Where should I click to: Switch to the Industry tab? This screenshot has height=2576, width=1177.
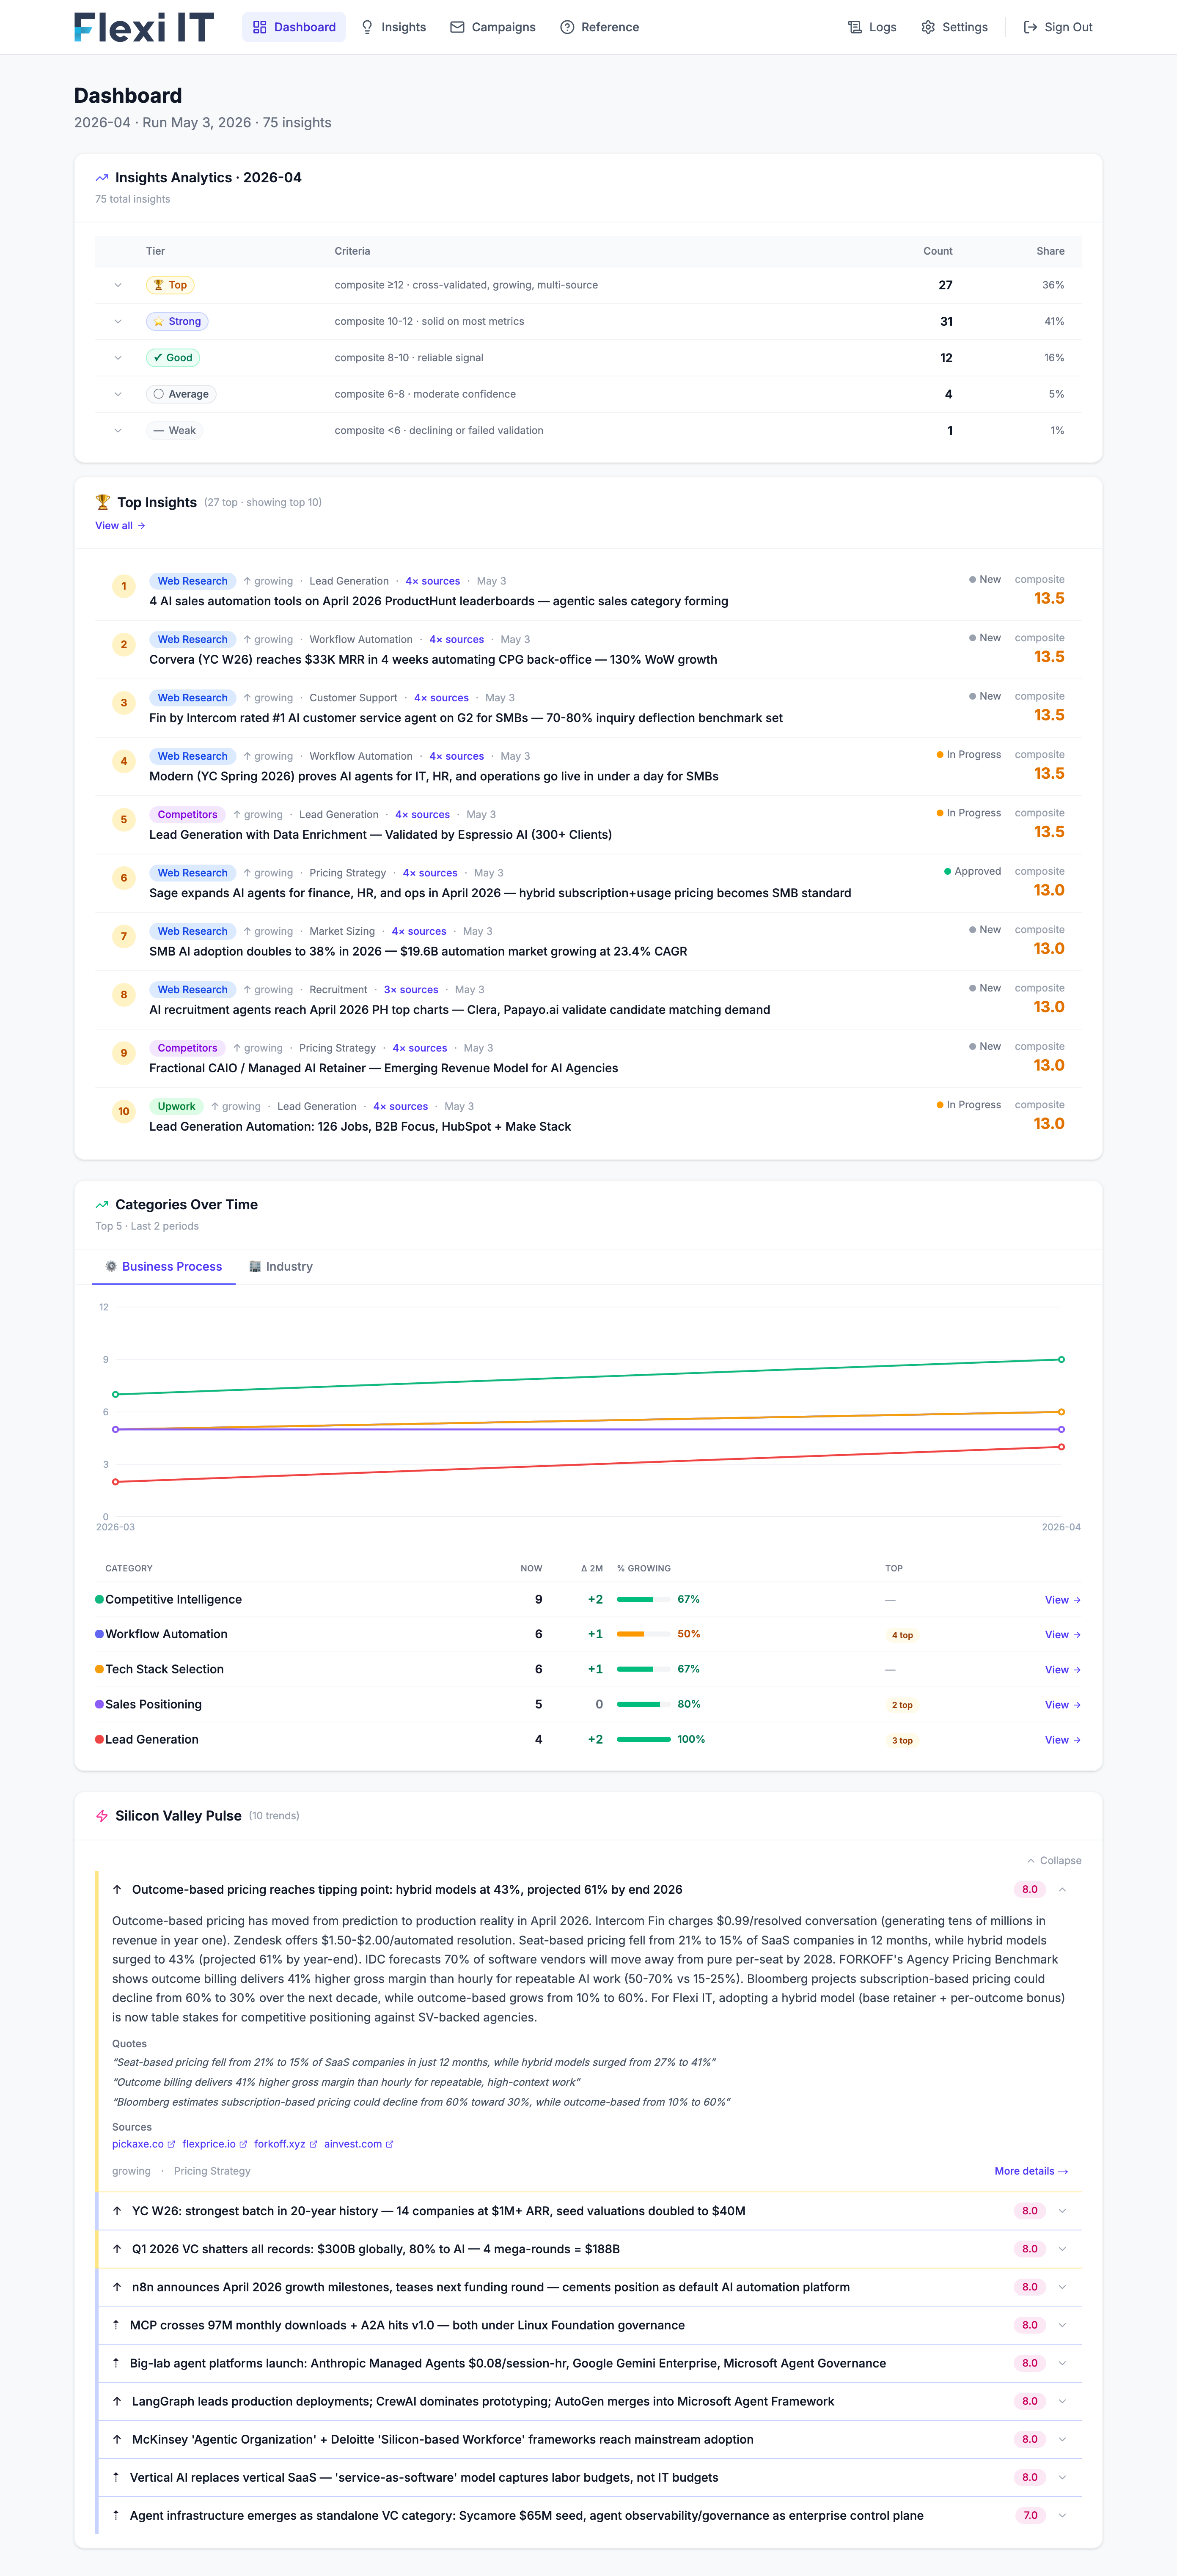[x=281, y=1267]
